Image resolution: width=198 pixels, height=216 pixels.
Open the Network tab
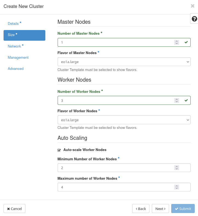click(14, 46)
